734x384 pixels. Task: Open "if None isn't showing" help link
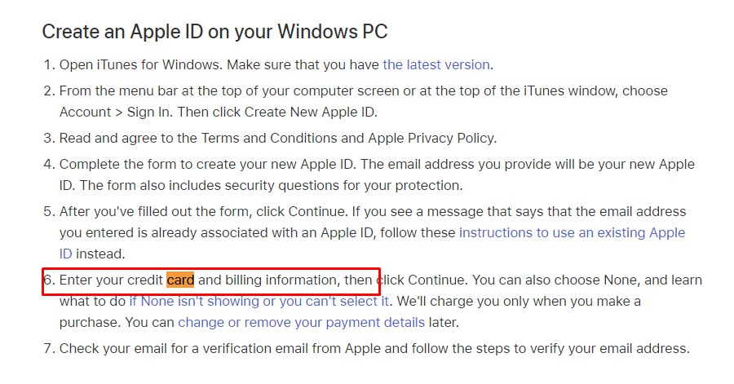pyautogui.click(x=259, y=301)
